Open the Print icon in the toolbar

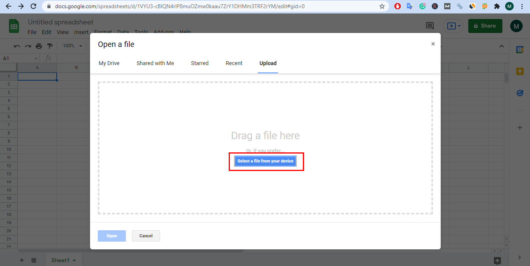coord(39,46)
